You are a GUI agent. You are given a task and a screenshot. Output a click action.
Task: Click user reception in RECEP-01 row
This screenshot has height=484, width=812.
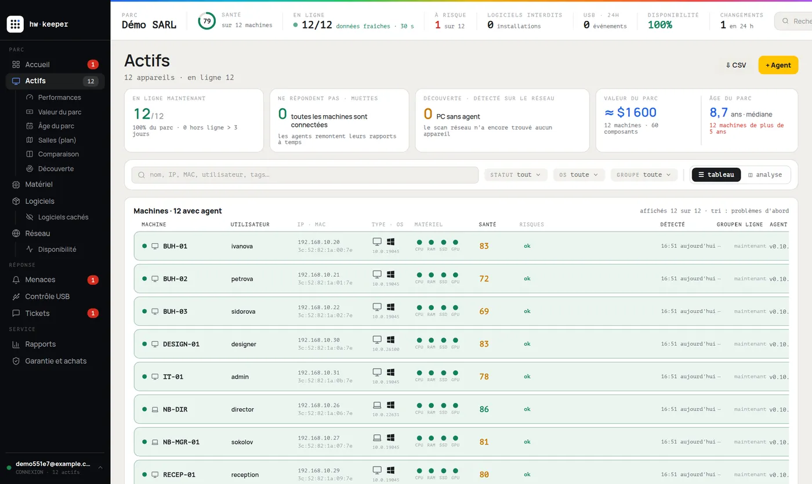pos(245,475)
